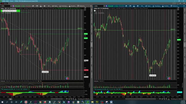Open the 1h timeframe selector in right chart
186x104 pixels.
tap(142, 6)
